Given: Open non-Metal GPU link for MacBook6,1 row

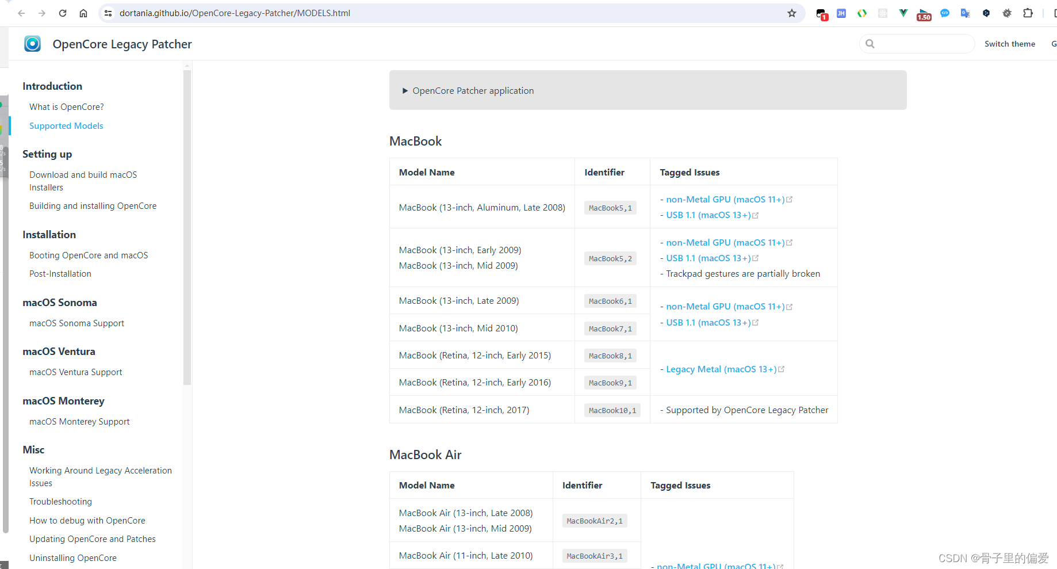Looking at the screenshot, I should 725,307.
